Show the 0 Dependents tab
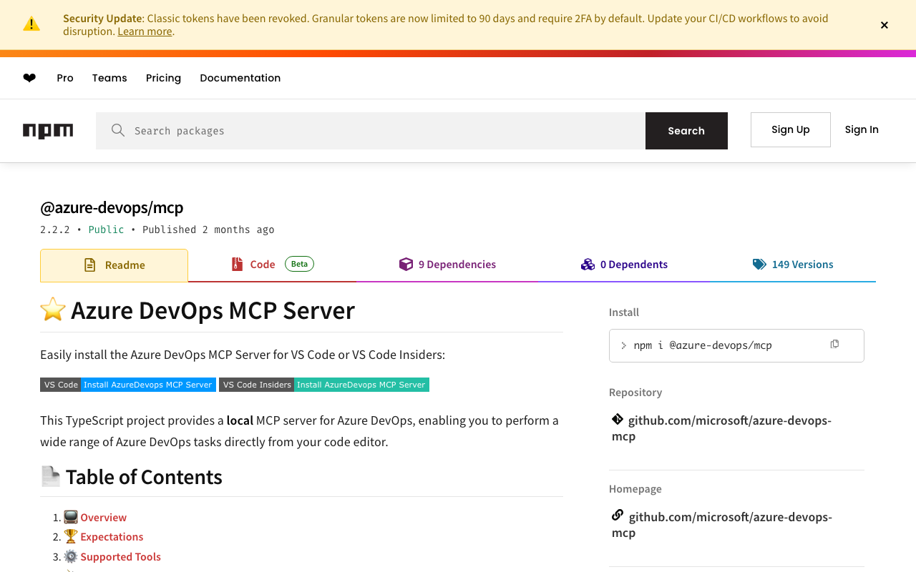Image resolution: width=916 pixels, height=572 pixels. [624, 265]
